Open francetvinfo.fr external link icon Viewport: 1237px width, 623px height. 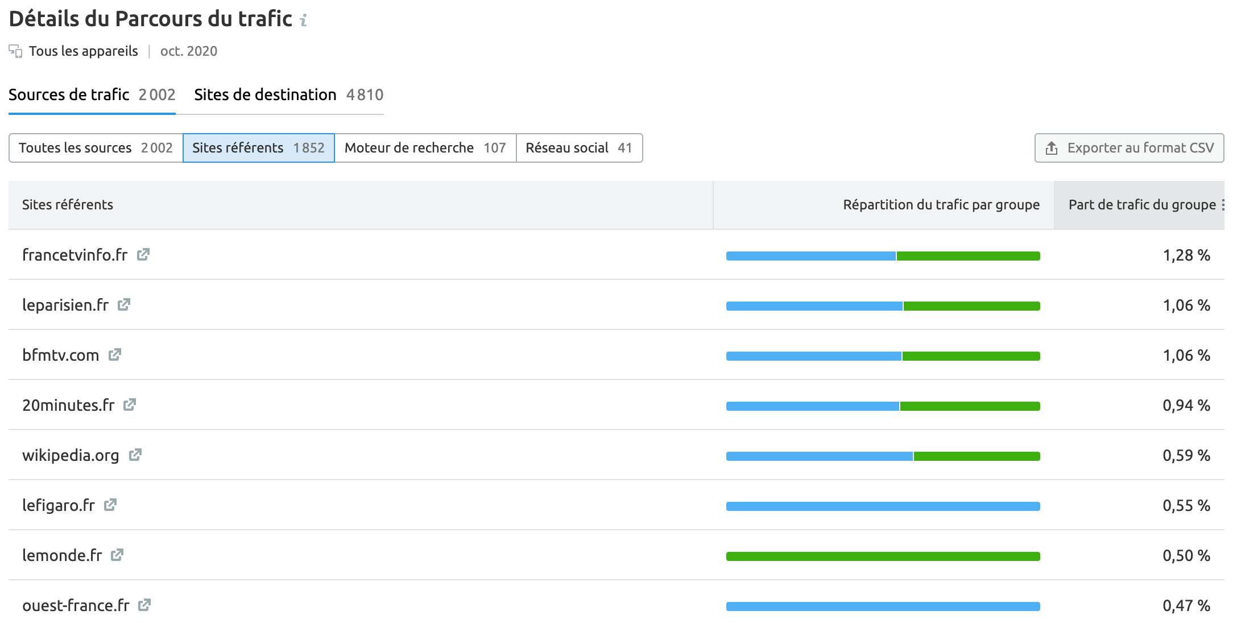[143, 255]
